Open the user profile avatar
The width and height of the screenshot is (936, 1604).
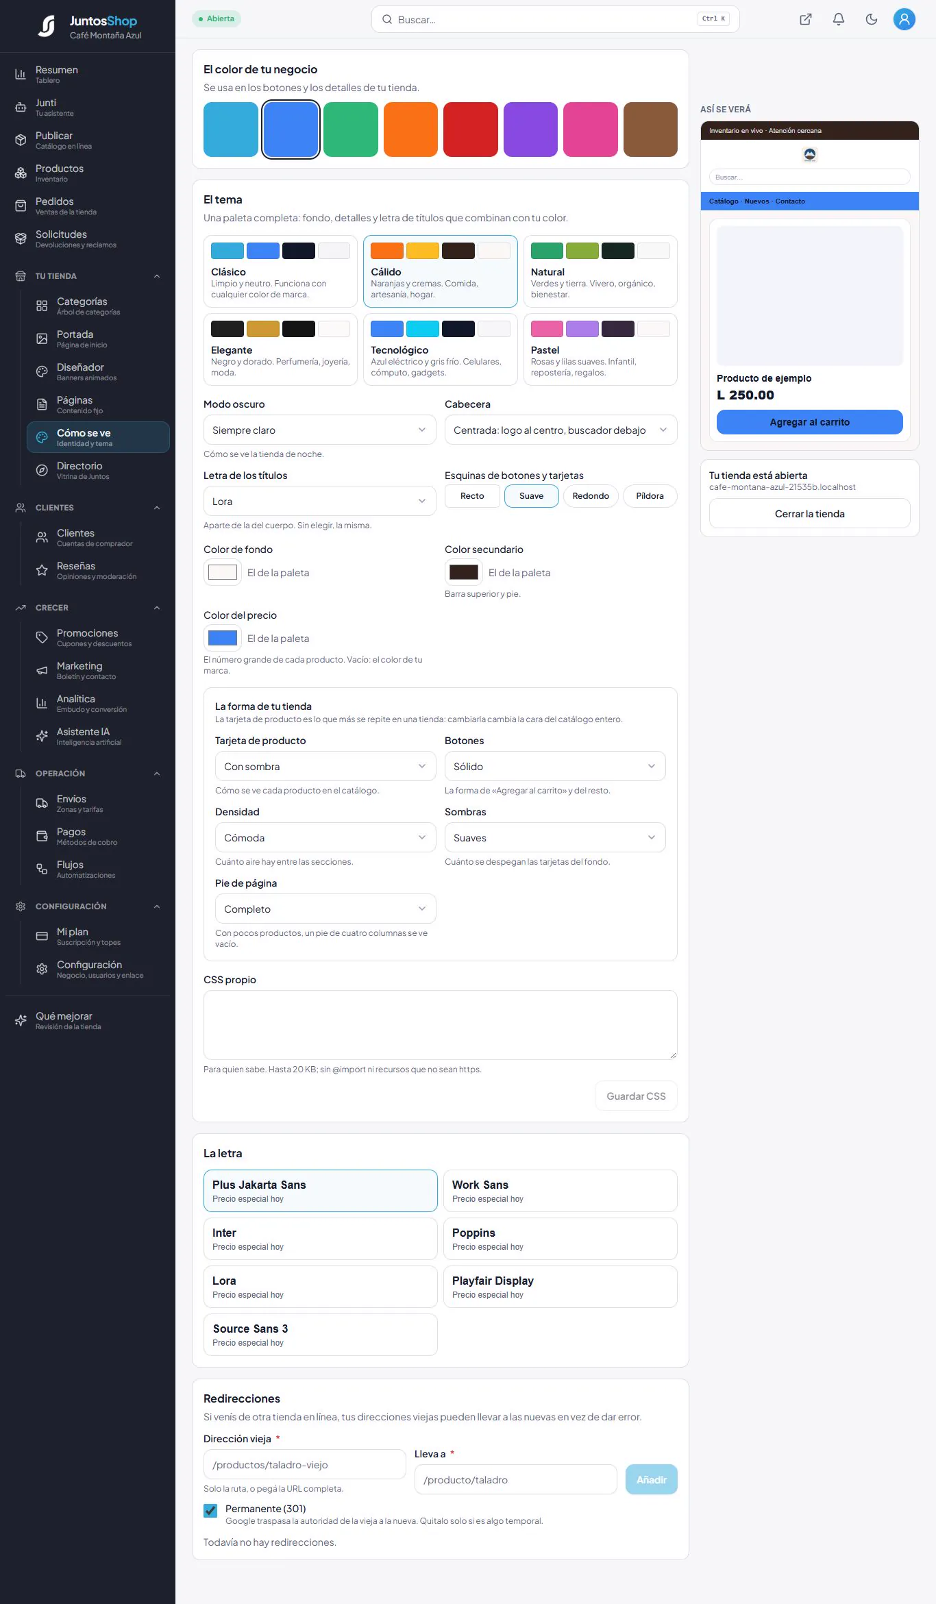[x=904, y=19]
